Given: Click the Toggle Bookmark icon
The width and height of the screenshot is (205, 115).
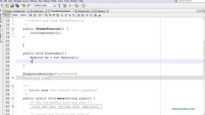Looking at the screenshot, I should point(74,15).
